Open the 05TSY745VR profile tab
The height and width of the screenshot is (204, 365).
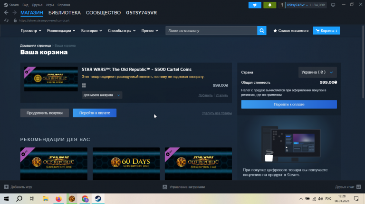click(x=141, y=12)
